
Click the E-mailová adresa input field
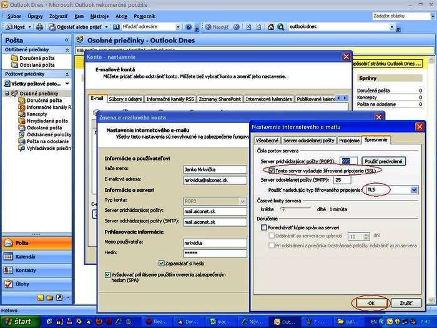[215, 180]
